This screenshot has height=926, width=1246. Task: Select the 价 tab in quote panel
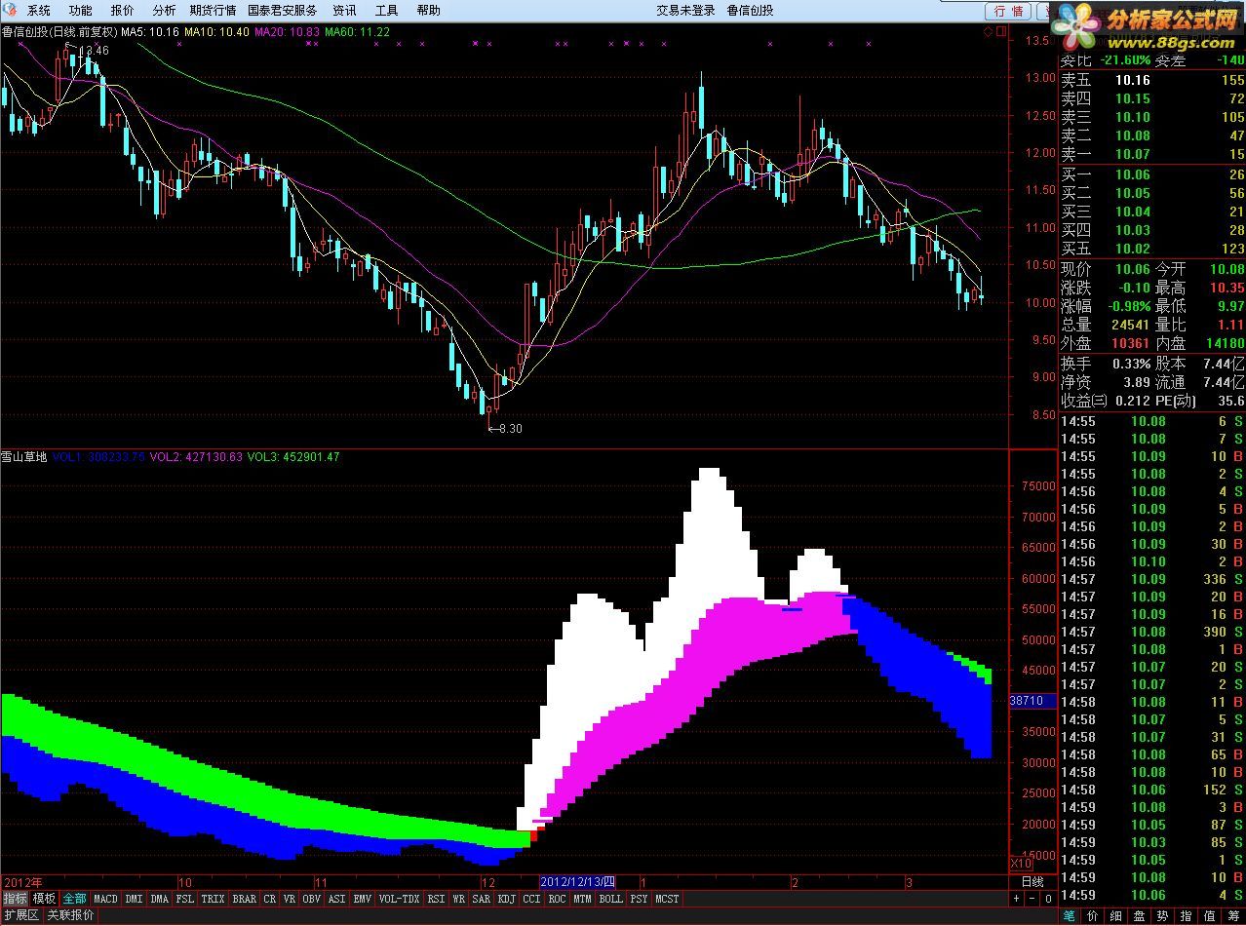(1093, 916)
